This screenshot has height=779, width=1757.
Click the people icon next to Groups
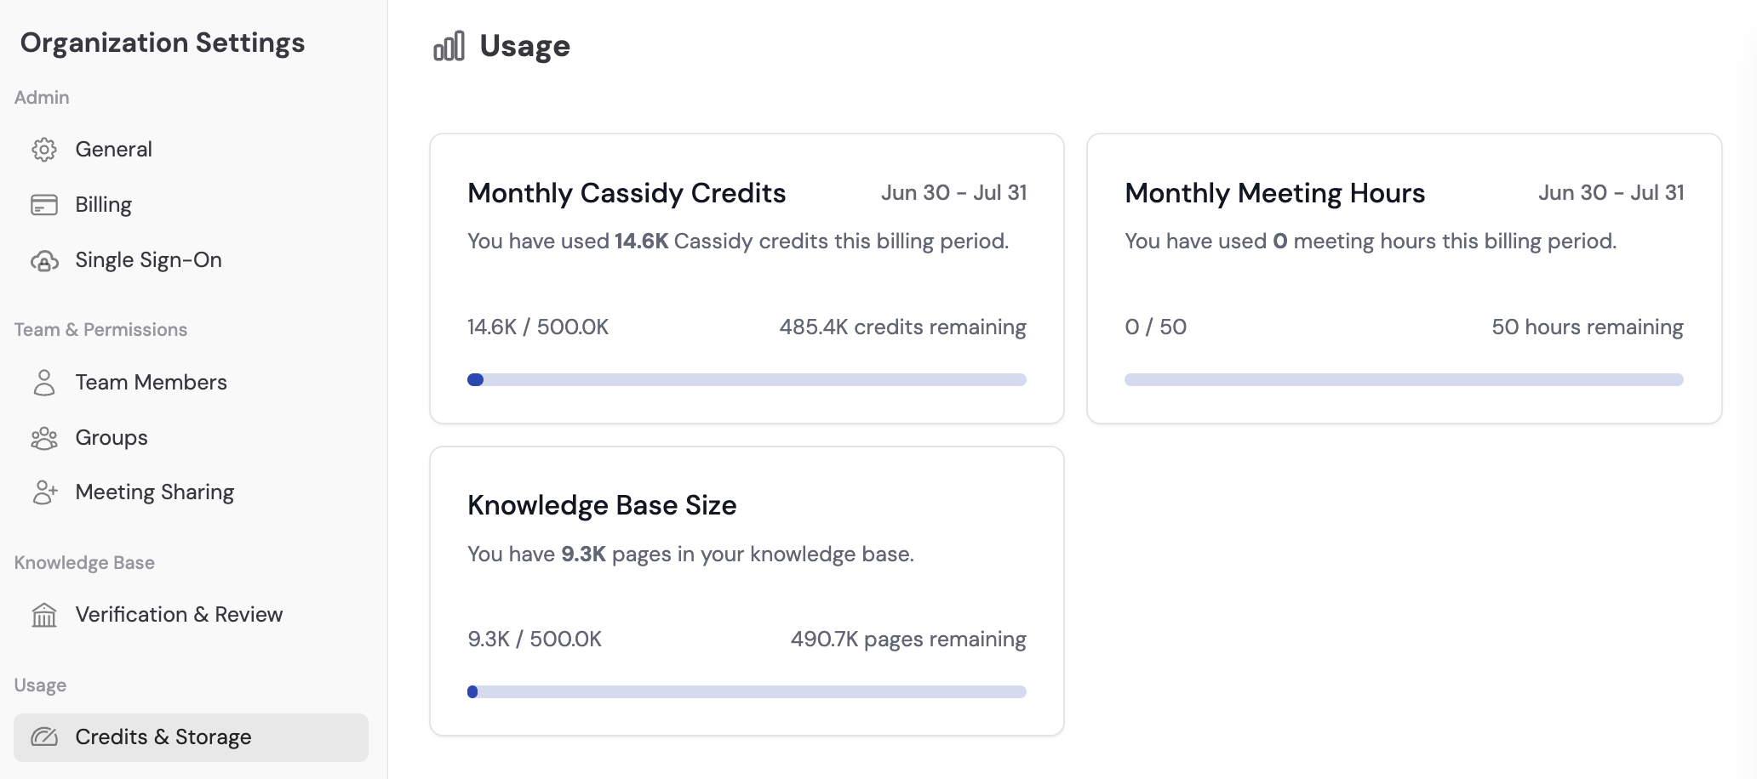(x=45, y=437)
